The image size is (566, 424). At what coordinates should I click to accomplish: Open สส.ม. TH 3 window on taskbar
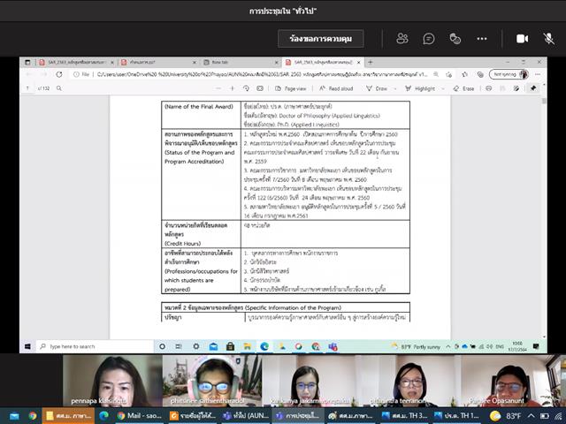pyautogui.click(x=404, y=416)
